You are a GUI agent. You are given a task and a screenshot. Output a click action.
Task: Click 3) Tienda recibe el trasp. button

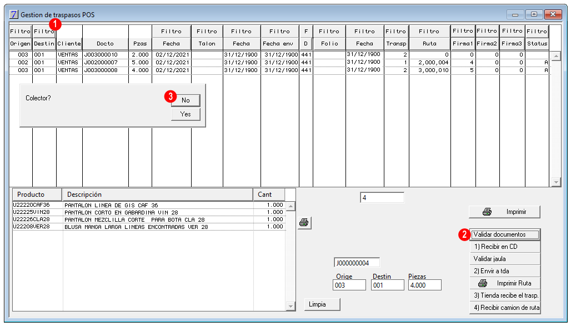(505, 295)
